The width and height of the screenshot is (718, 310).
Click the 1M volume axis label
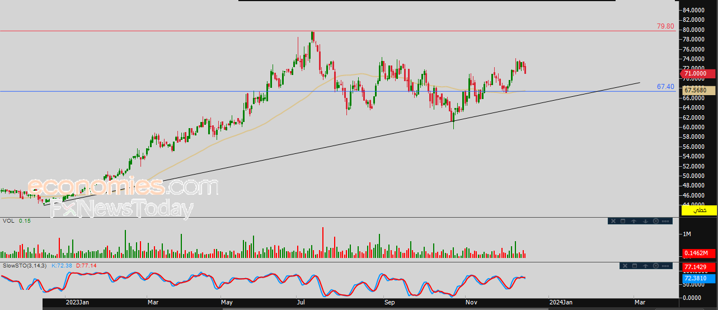pyautogui.click(x=687, y=233)
